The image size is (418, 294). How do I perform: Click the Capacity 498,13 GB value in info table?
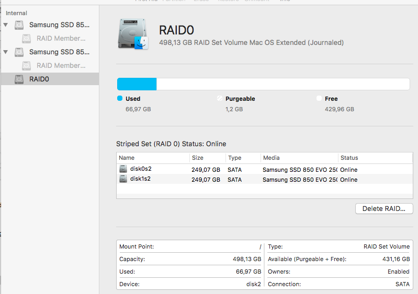[247, 259]
